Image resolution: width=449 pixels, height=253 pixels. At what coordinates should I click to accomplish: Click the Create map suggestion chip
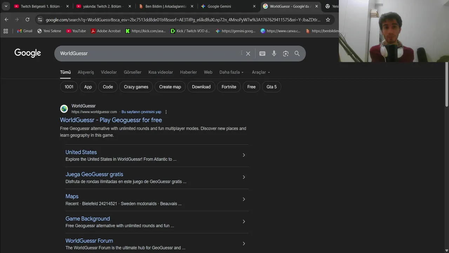click(x=170, y=87)
